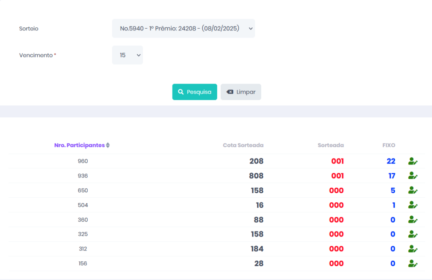Sort by Nro. Participantes column arrows
The image size is (432, 280).
[x=108, y=145]
